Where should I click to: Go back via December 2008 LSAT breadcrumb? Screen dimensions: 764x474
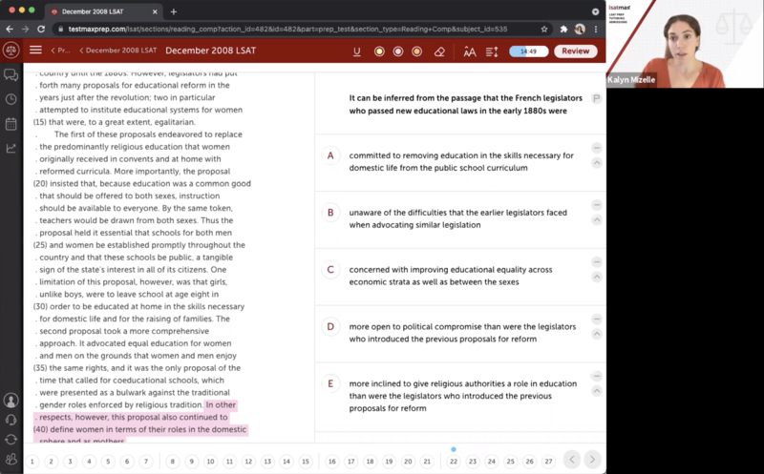click(117, 51)
